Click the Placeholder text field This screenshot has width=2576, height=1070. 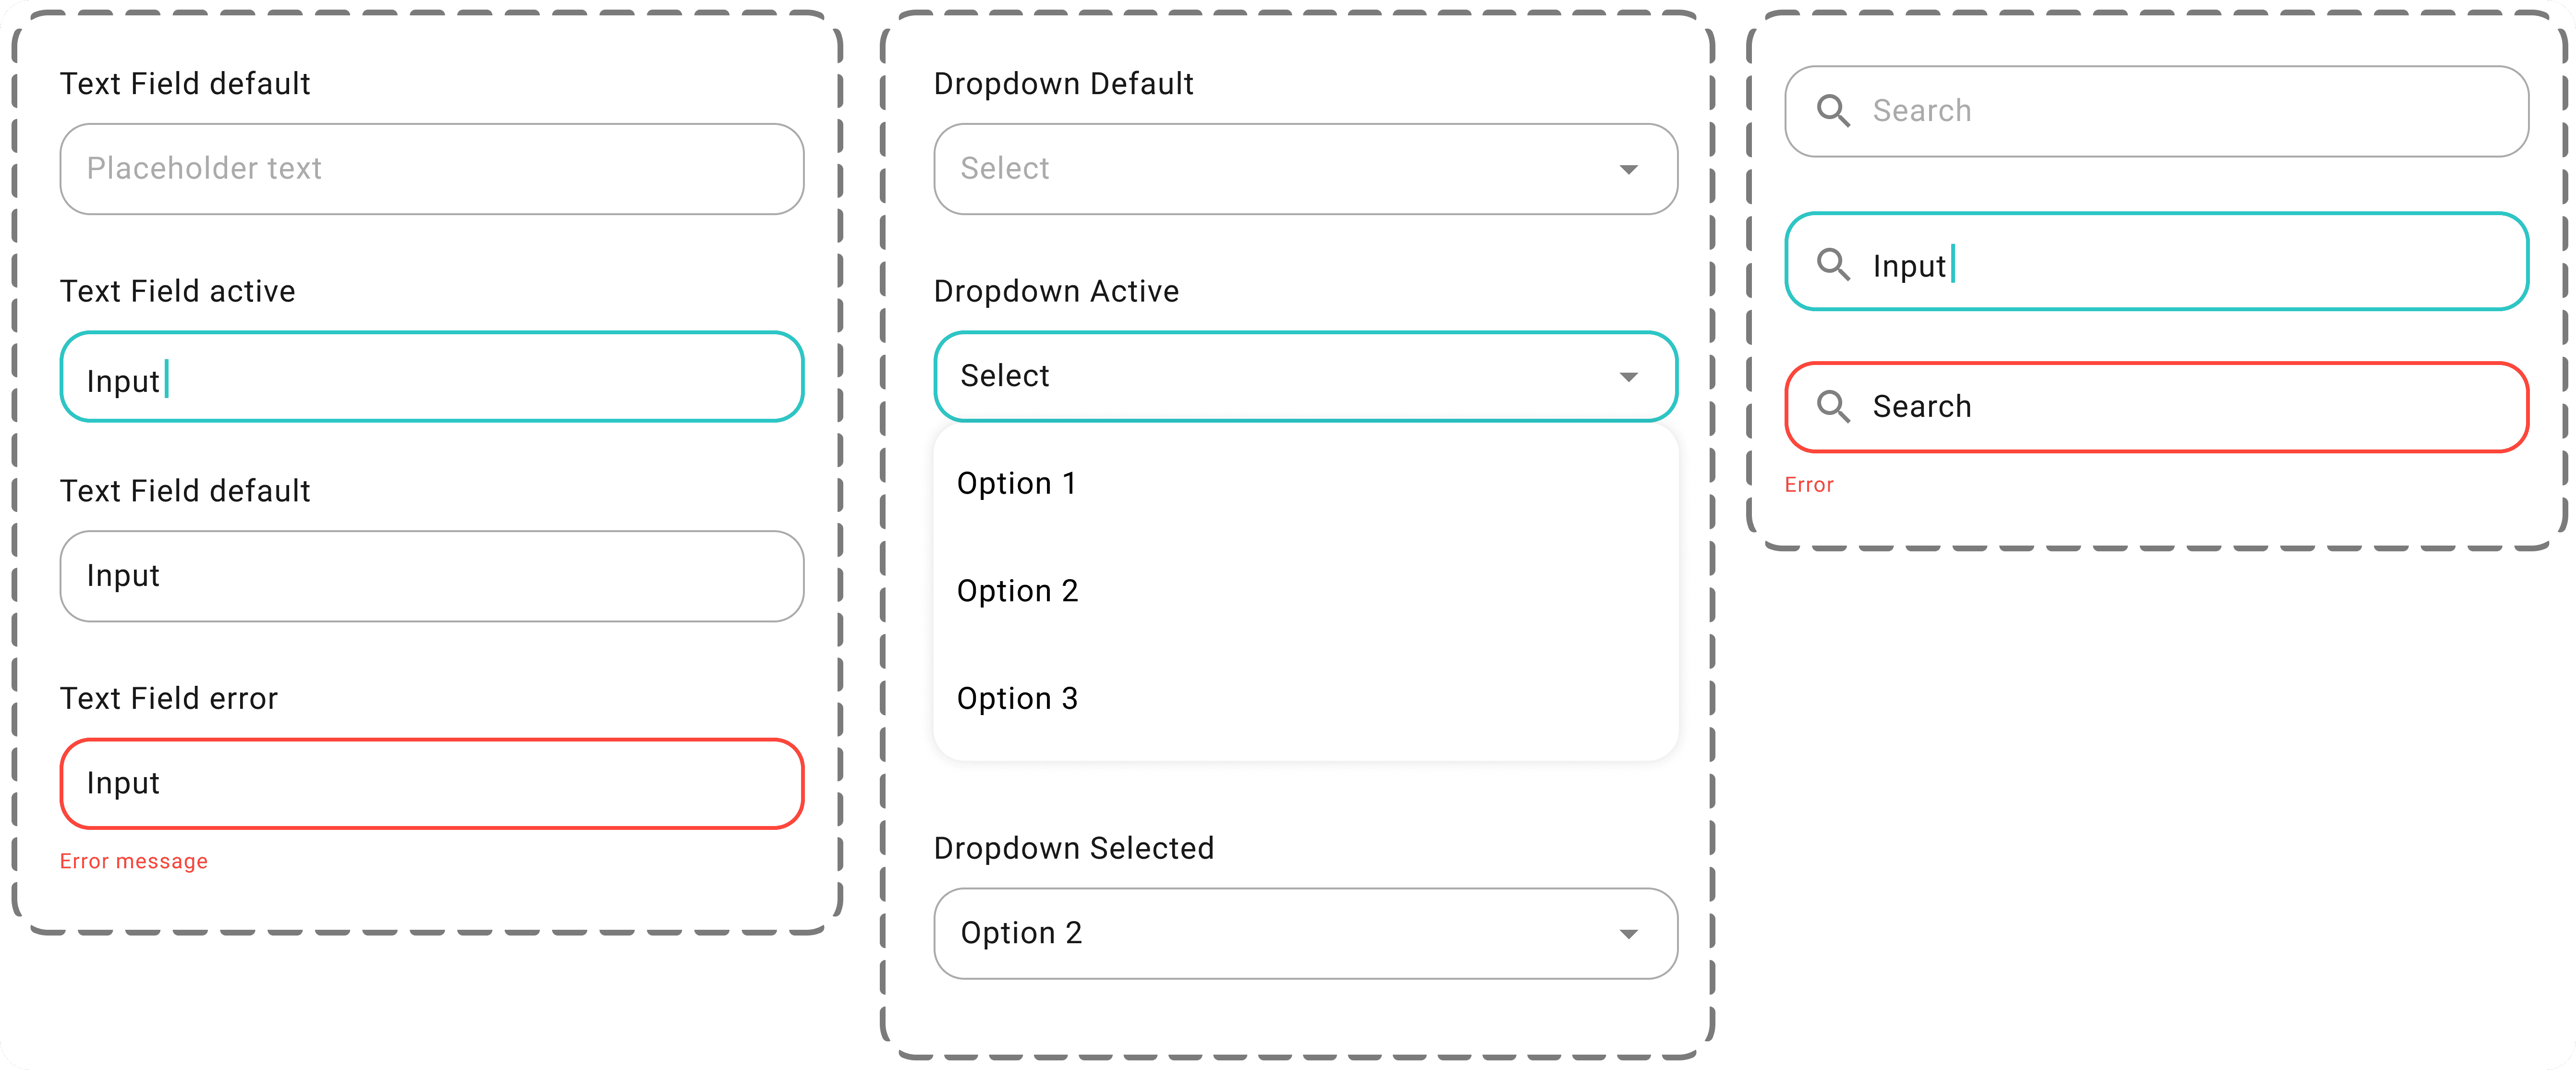pos(432,169)
